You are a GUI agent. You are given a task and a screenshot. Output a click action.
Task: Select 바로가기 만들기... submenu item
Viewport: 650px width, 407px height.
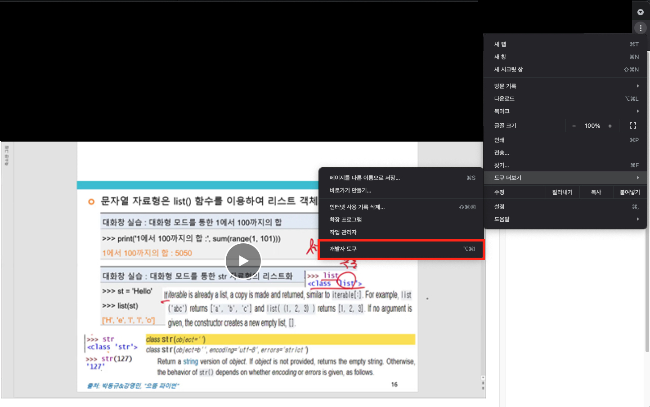pyautogui.click(x=401, y=190)
